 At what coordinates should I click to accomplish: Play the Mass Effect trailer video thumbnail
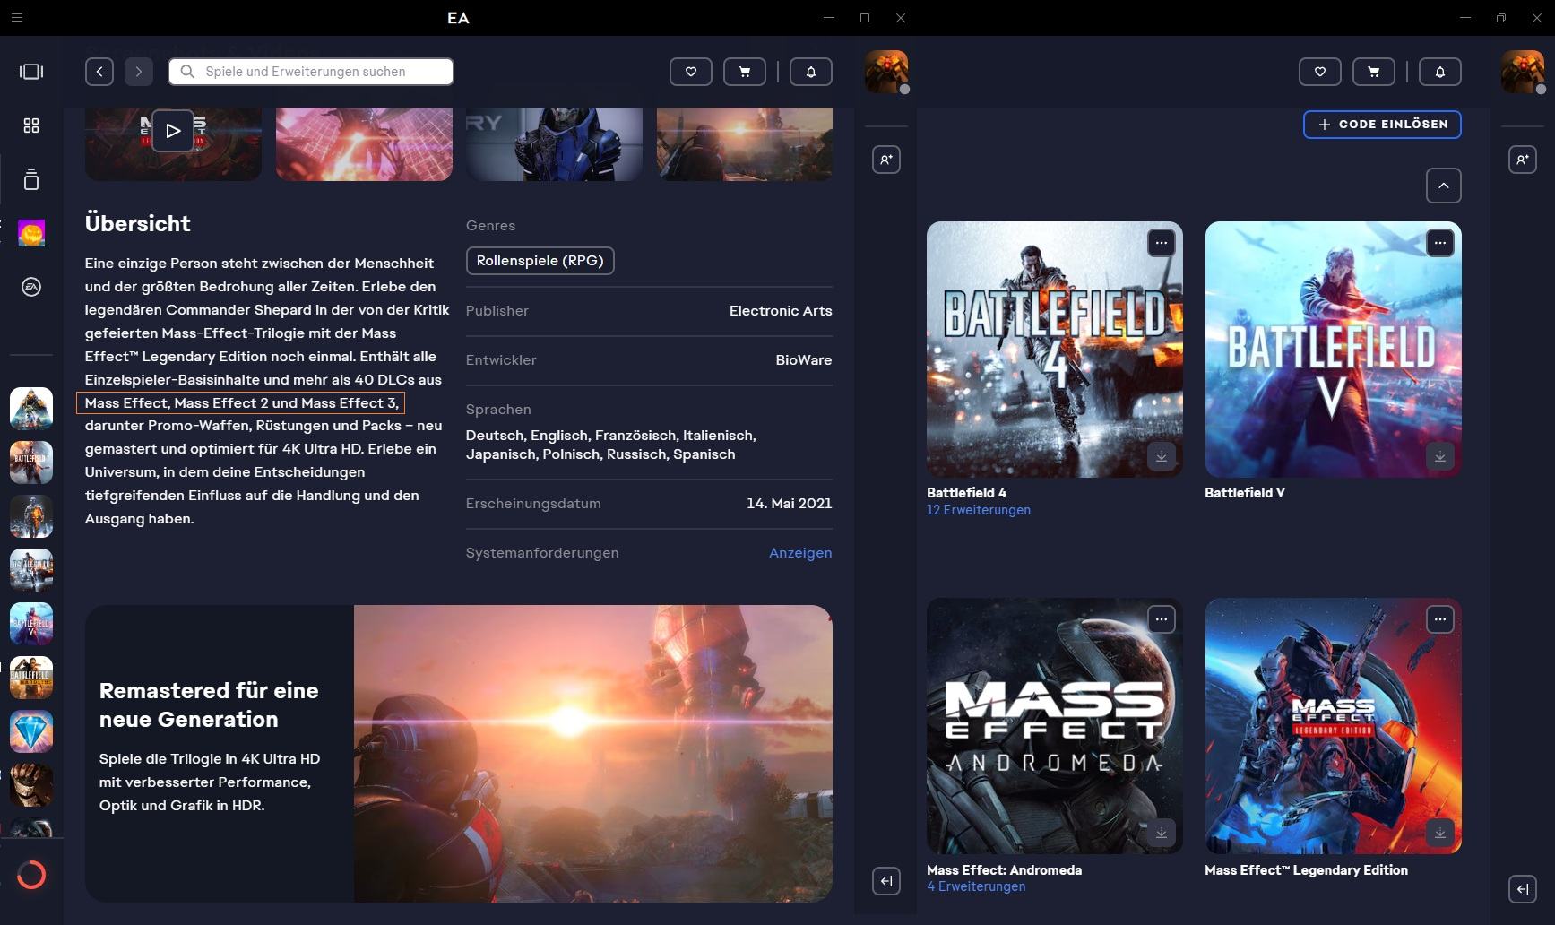pos(173,131)
